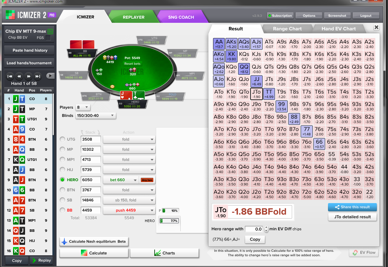Open the Hand EV Chart tab
Viewport: 388px width, 267px height.
[338, 29]
